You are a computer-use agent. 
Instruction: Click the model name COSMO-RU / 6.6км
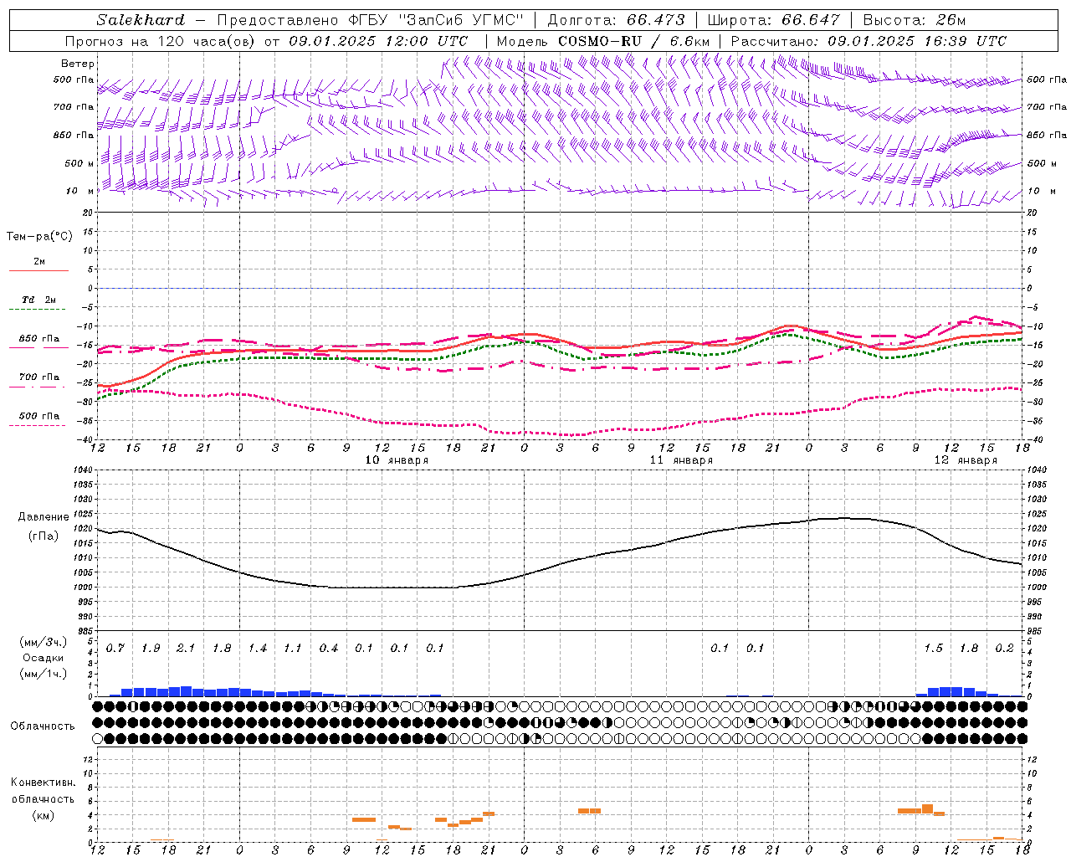point(633,41)
